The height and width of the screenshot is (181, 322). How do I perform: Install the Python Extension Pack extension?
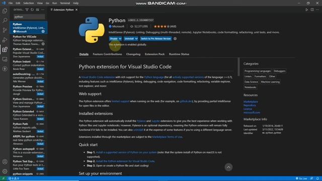(40, 56)
